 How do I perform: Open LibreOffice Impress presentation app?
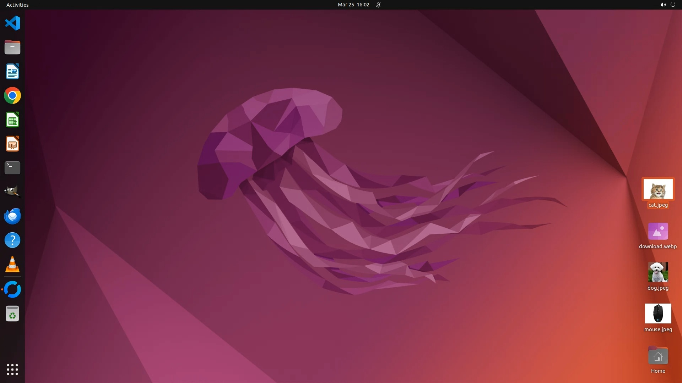(x=12, y=144)
